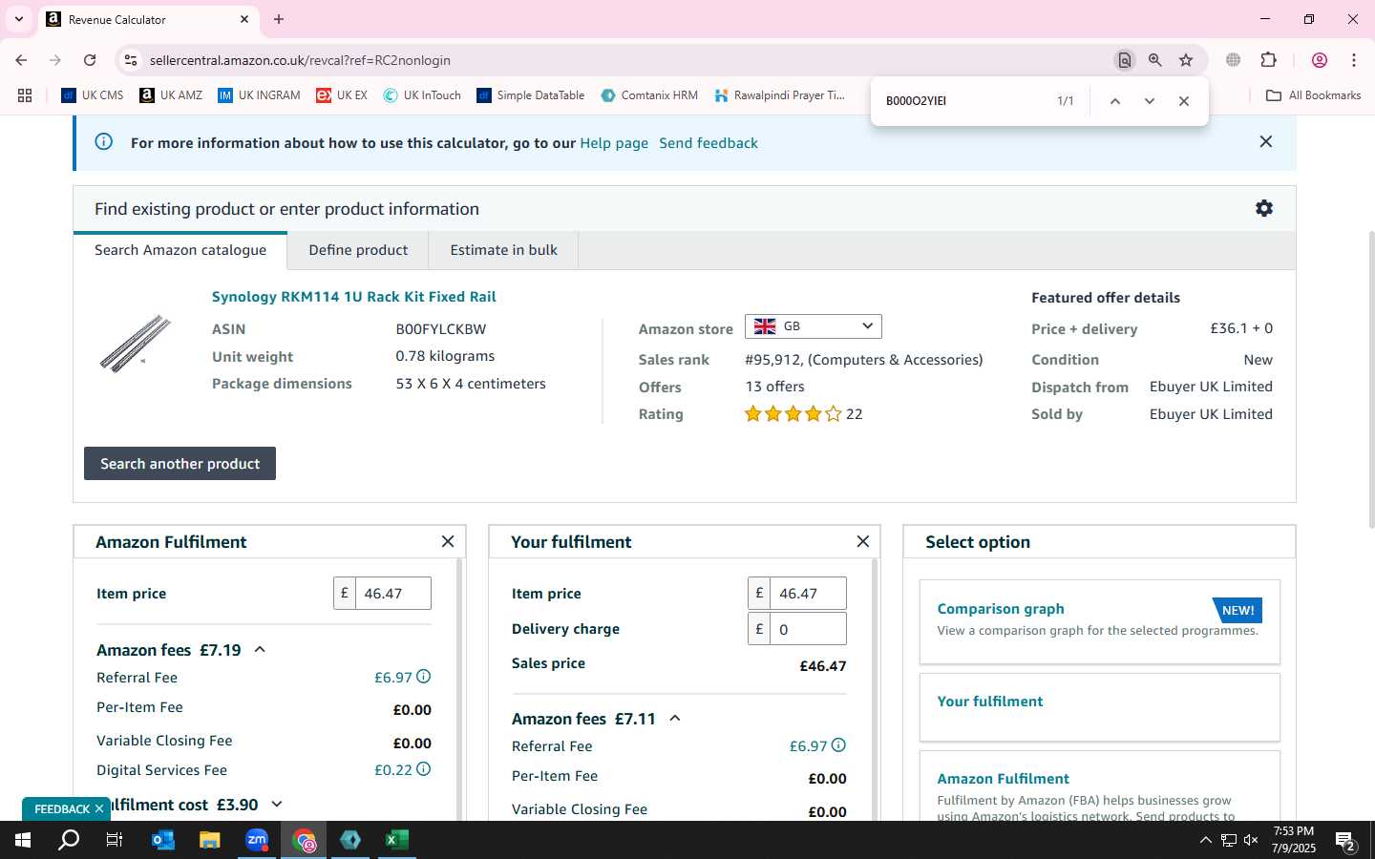Viewport: 1375px width, 859px height.
Task: Open the UK InTouch bookmark
Action: [x=422, y=95]
